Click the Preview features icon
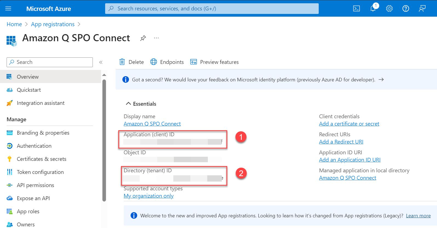Image resolution: width=437 pixels, height=228 pixels. tap(194, 62)
